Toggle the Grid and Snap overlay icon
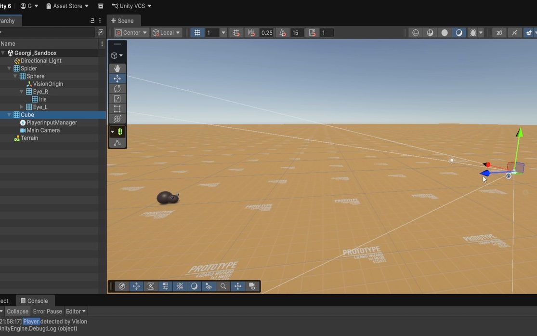The image size is (537, 336). point(180,286)
